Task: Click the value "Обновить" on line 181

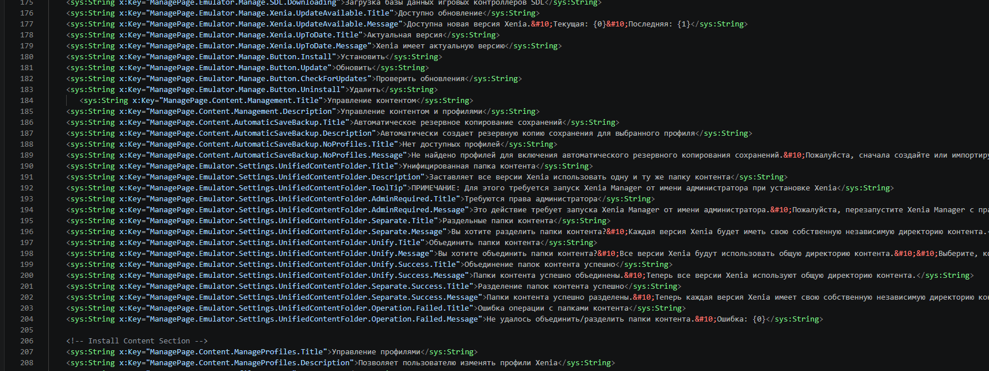Action: (x=354, y=67)
